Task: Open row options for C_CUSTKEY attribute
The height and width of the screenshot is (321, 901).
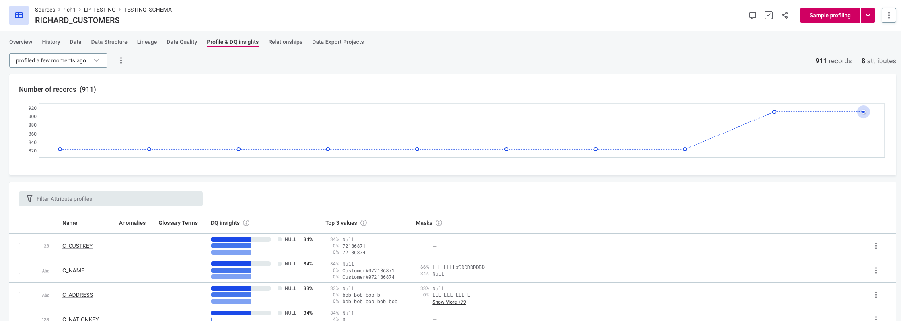Action: pyautogui.click(x=876, y=246)
